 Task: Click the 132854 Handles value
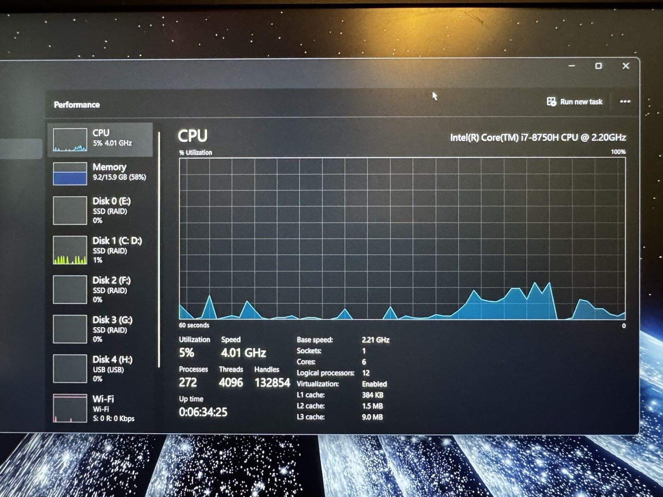(272, 383)
